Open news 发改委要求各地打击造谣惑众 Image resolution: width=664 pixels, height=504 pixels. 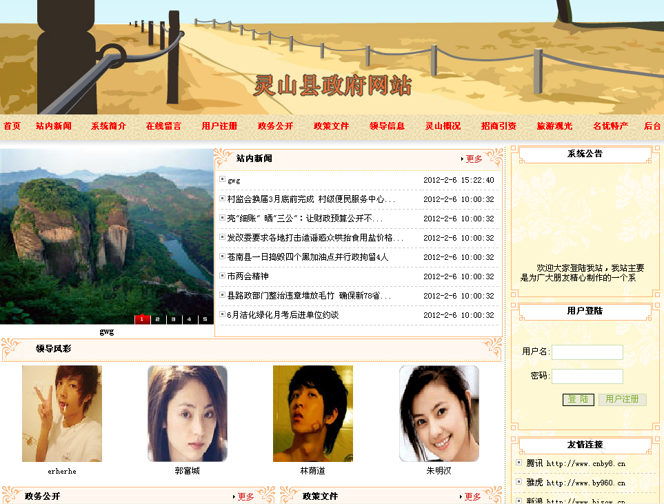click(316, 238)
